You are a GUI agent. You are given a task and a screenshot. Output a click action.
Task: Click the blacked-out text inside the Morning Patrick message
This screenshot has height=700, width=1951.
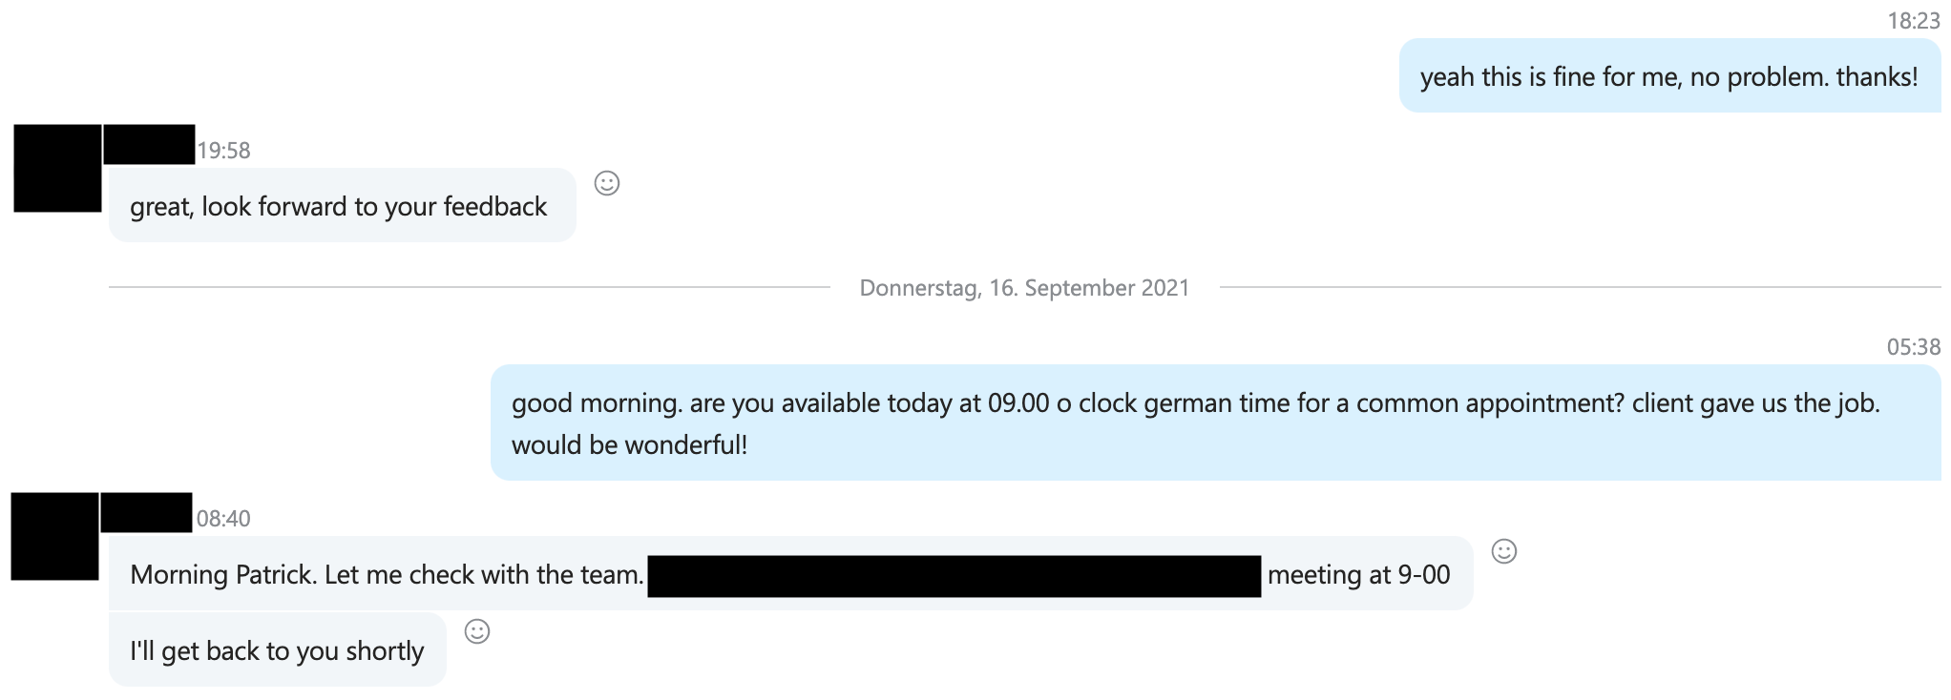954,576
